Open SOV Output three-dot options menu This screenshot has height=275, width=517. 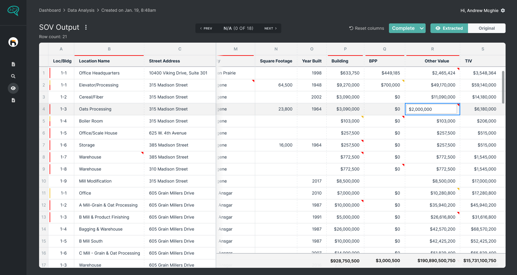click(86, 27)
